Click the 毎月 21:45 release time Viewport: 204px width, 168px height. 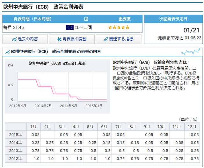tap(13, 28)
